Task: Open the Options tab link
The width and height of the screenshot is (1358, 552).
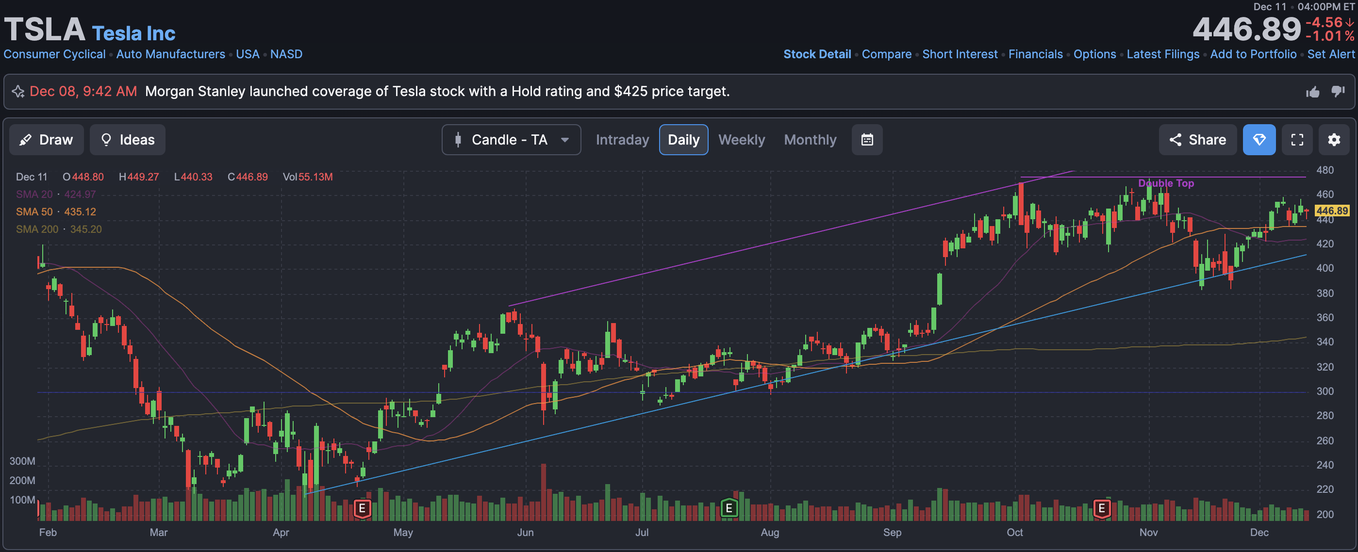Action: coord(1094,54)
